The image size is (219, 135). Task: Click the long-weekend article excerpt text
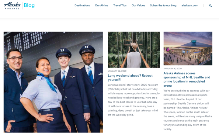click(134, 100)
